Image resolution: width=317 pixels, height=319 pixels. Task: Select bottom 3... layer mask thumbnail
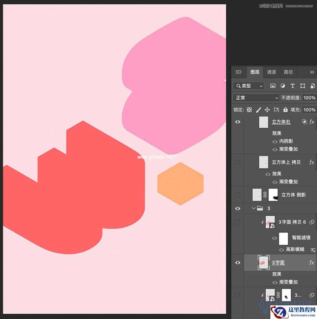click(x=286, y=295)
